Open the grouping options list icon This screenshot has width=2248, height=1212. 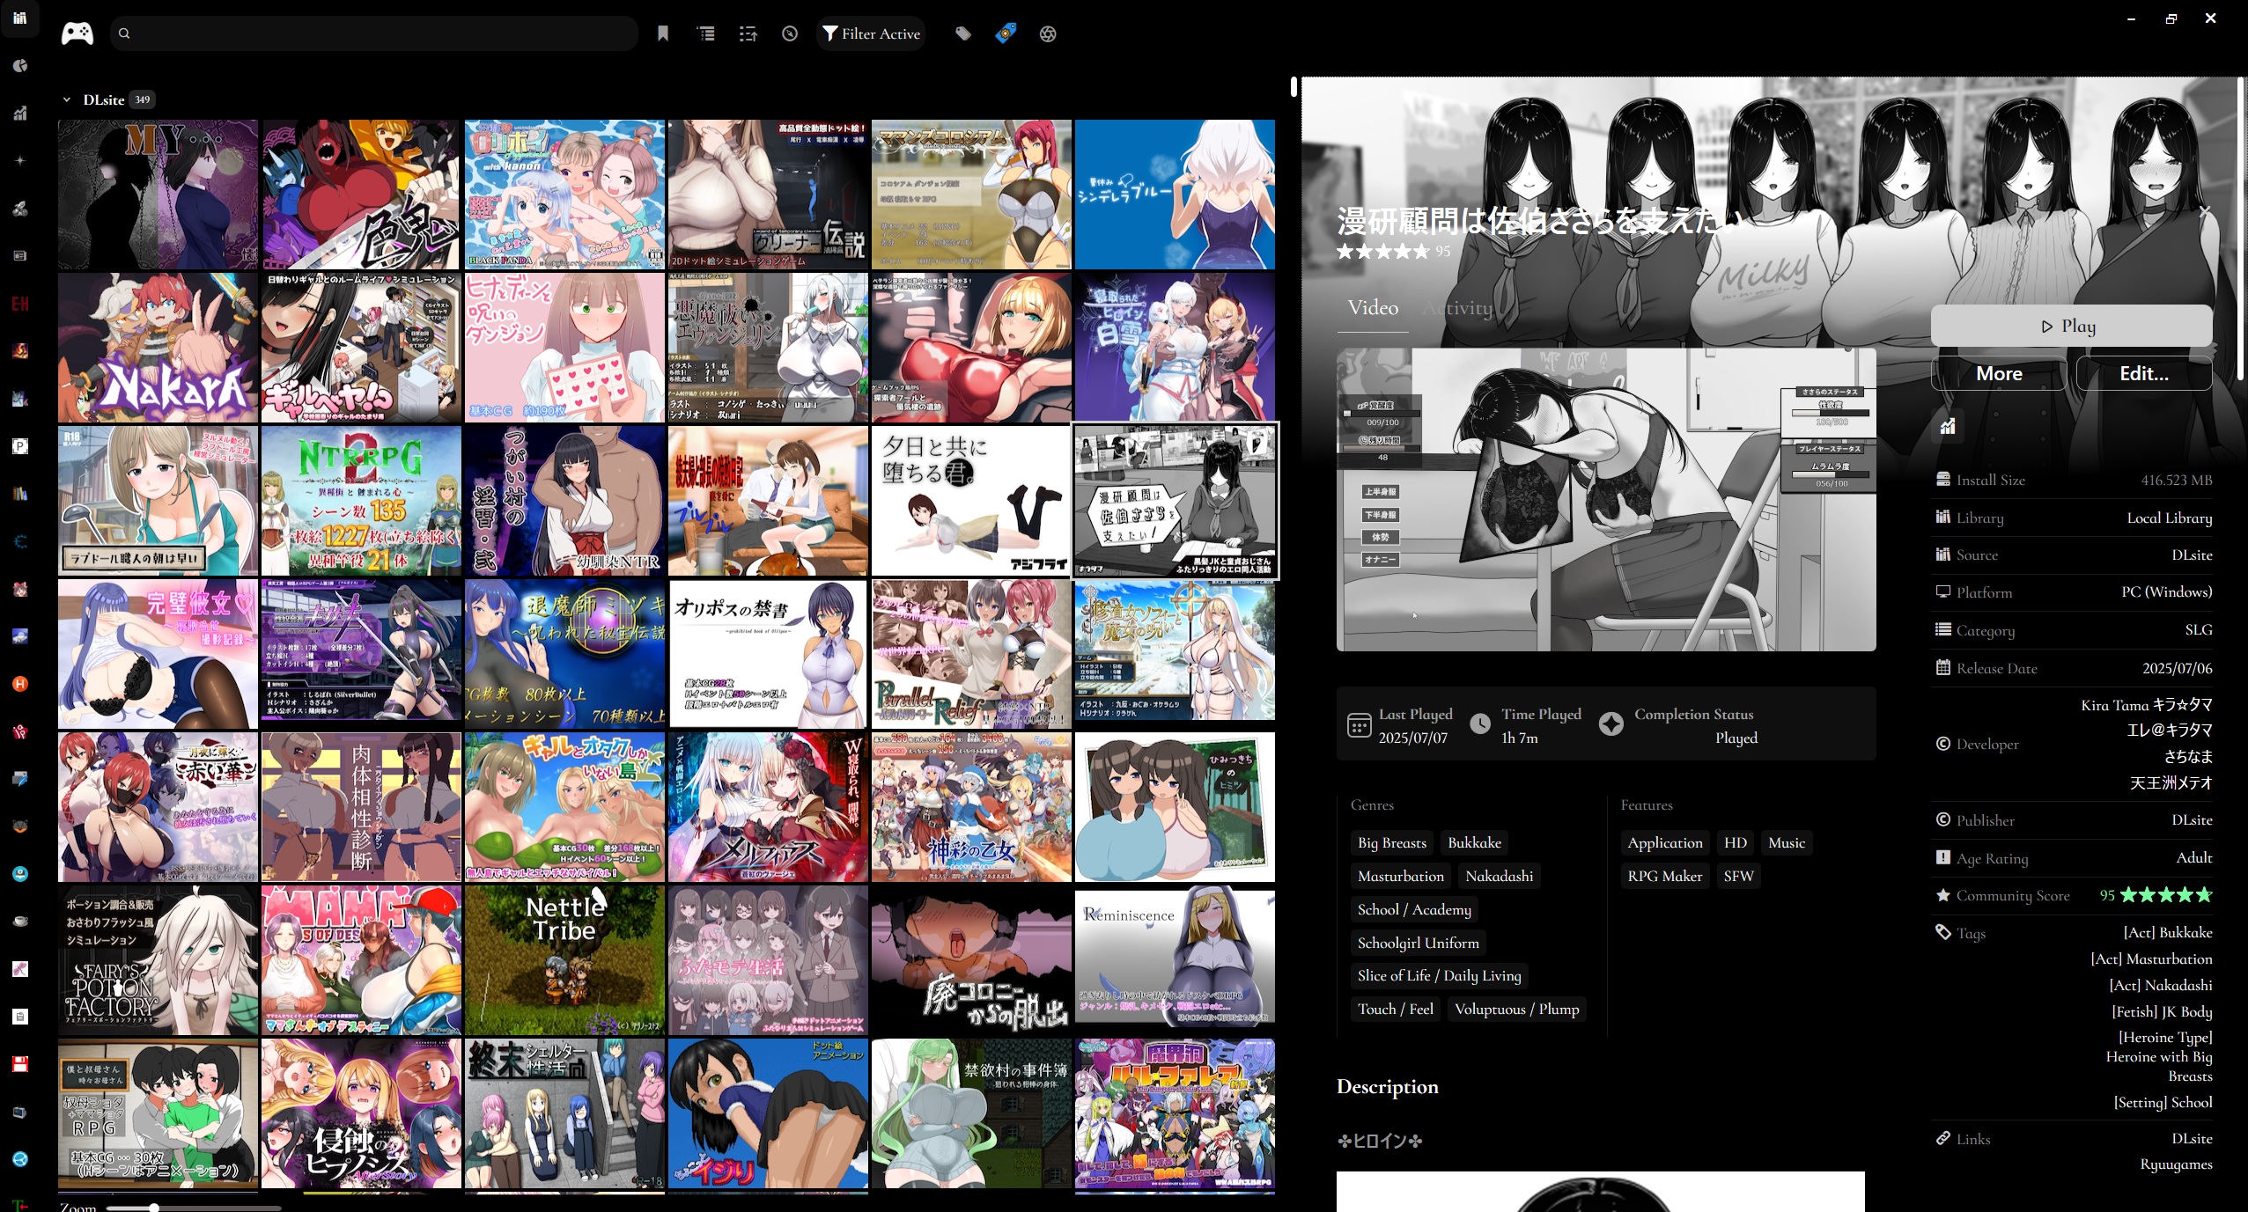[705, 33]
